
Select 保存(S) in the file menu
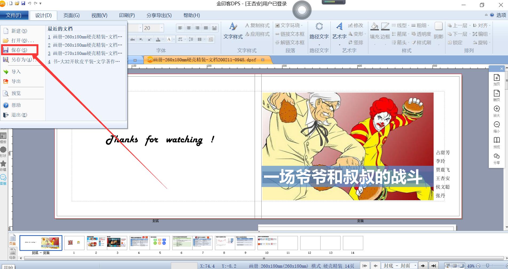[19, 50]
